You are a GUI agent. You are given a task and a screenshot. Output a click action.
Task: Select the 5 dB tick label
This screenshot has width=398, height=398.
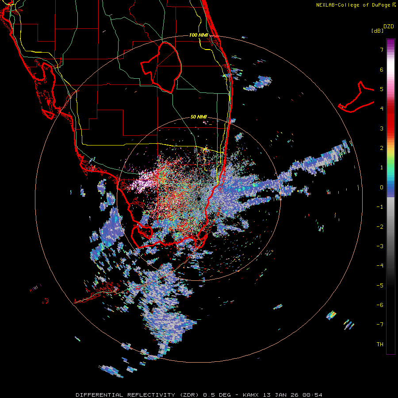382,89
